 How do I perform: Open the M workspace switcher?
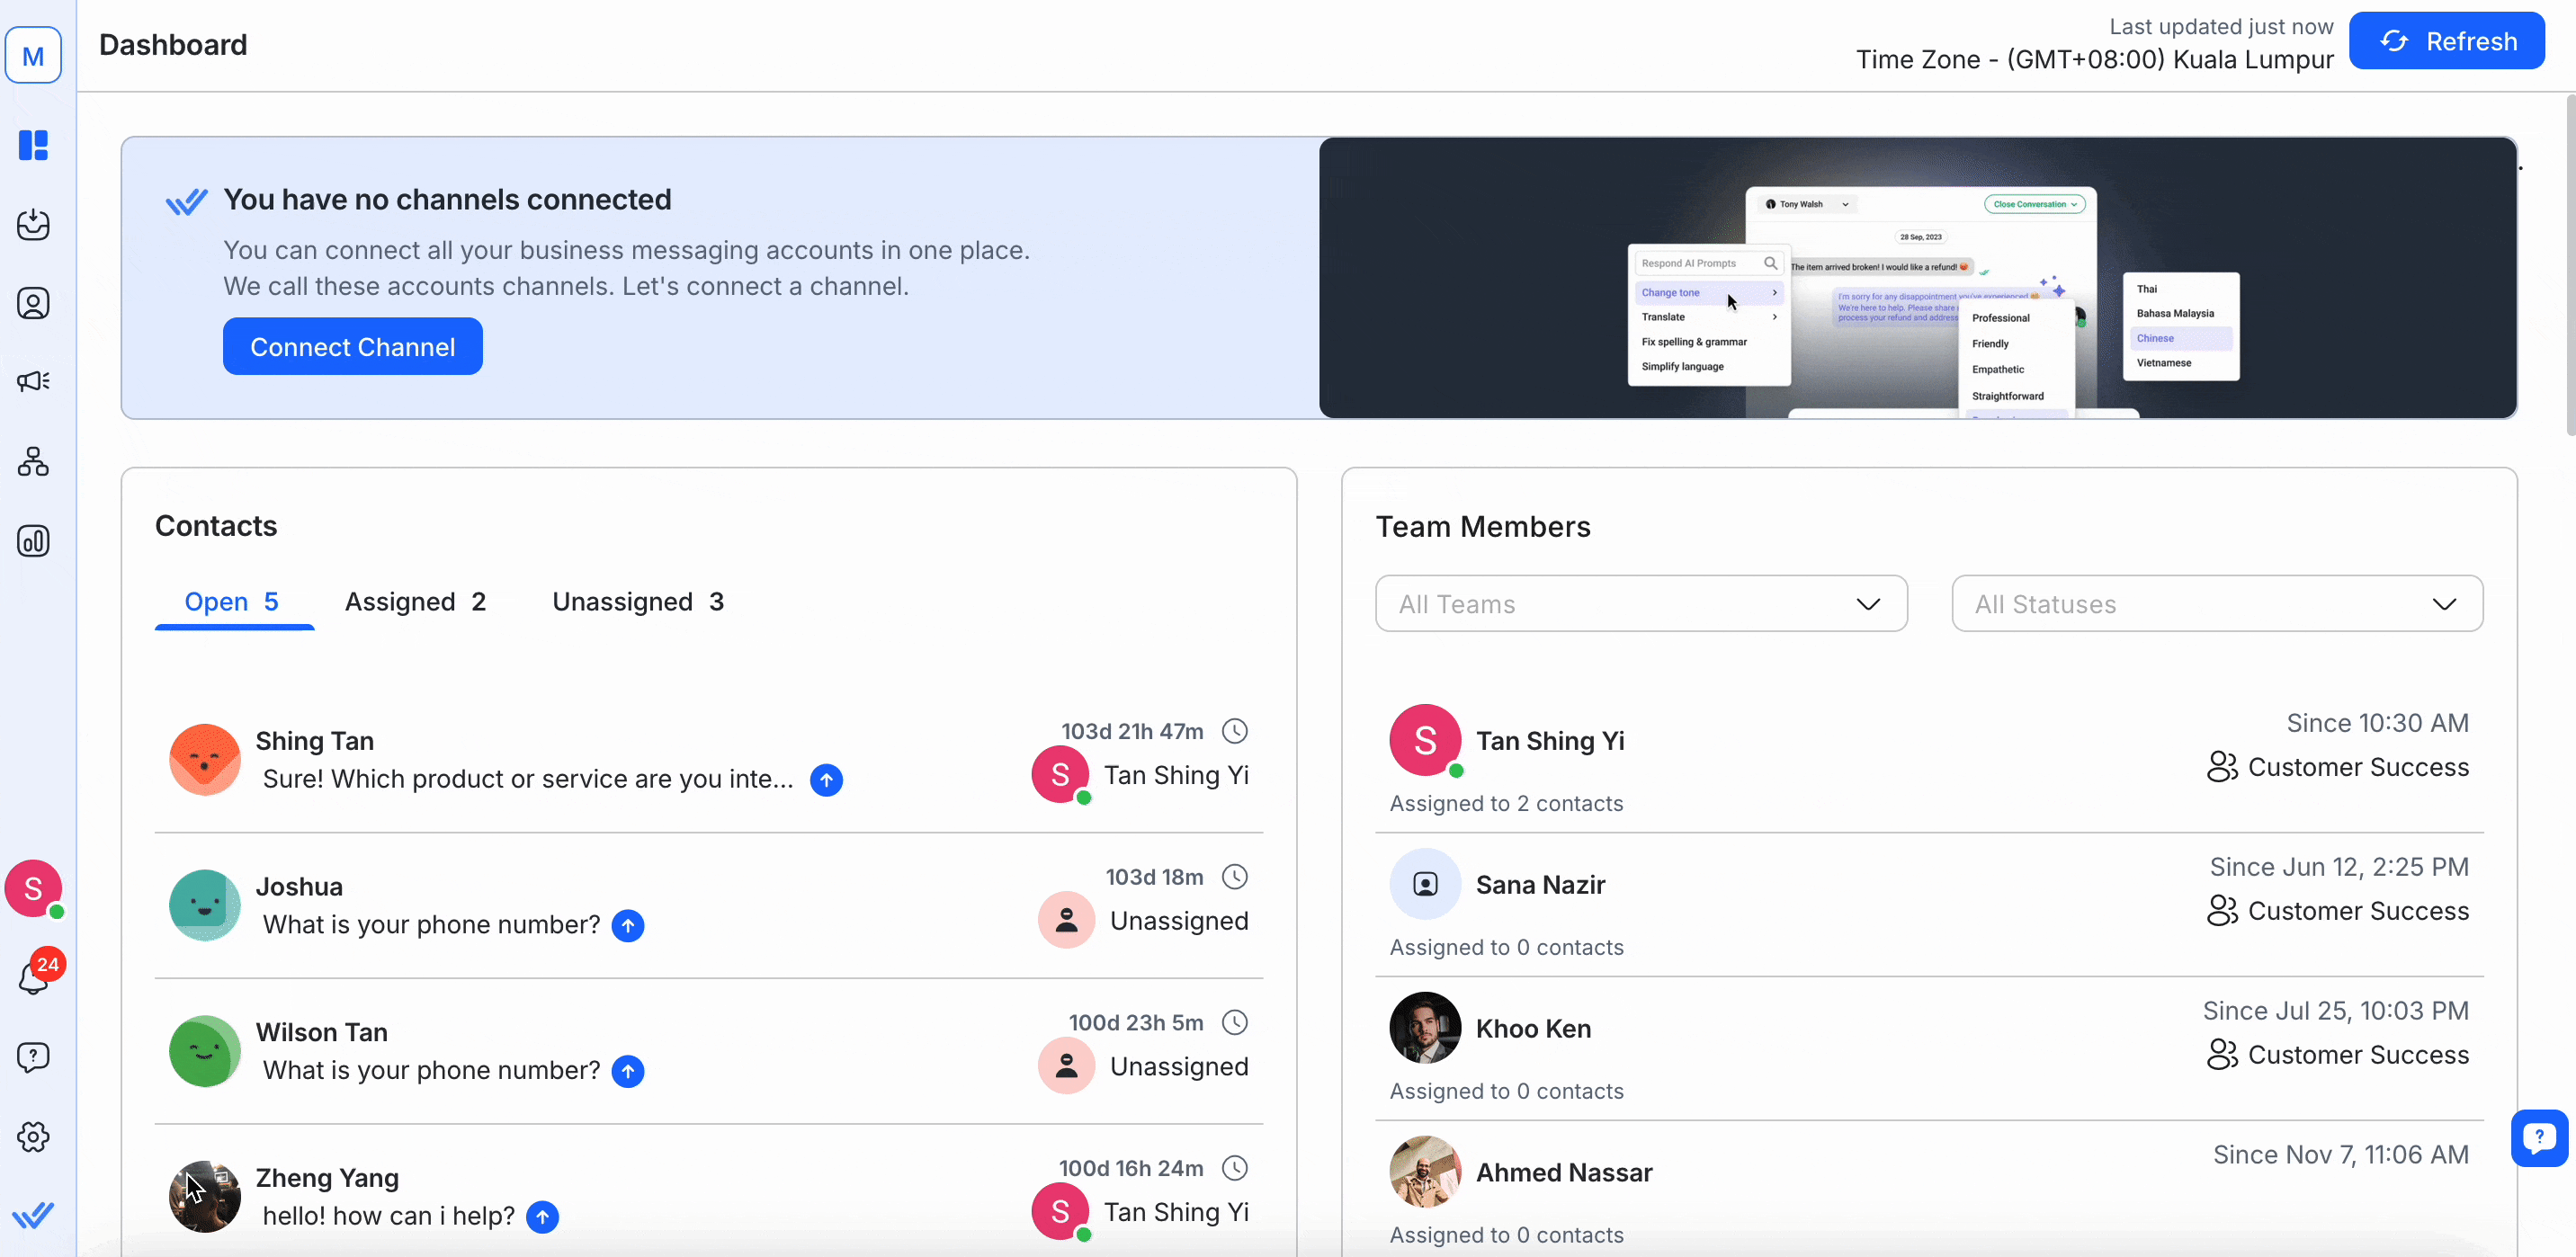(33, 56)
